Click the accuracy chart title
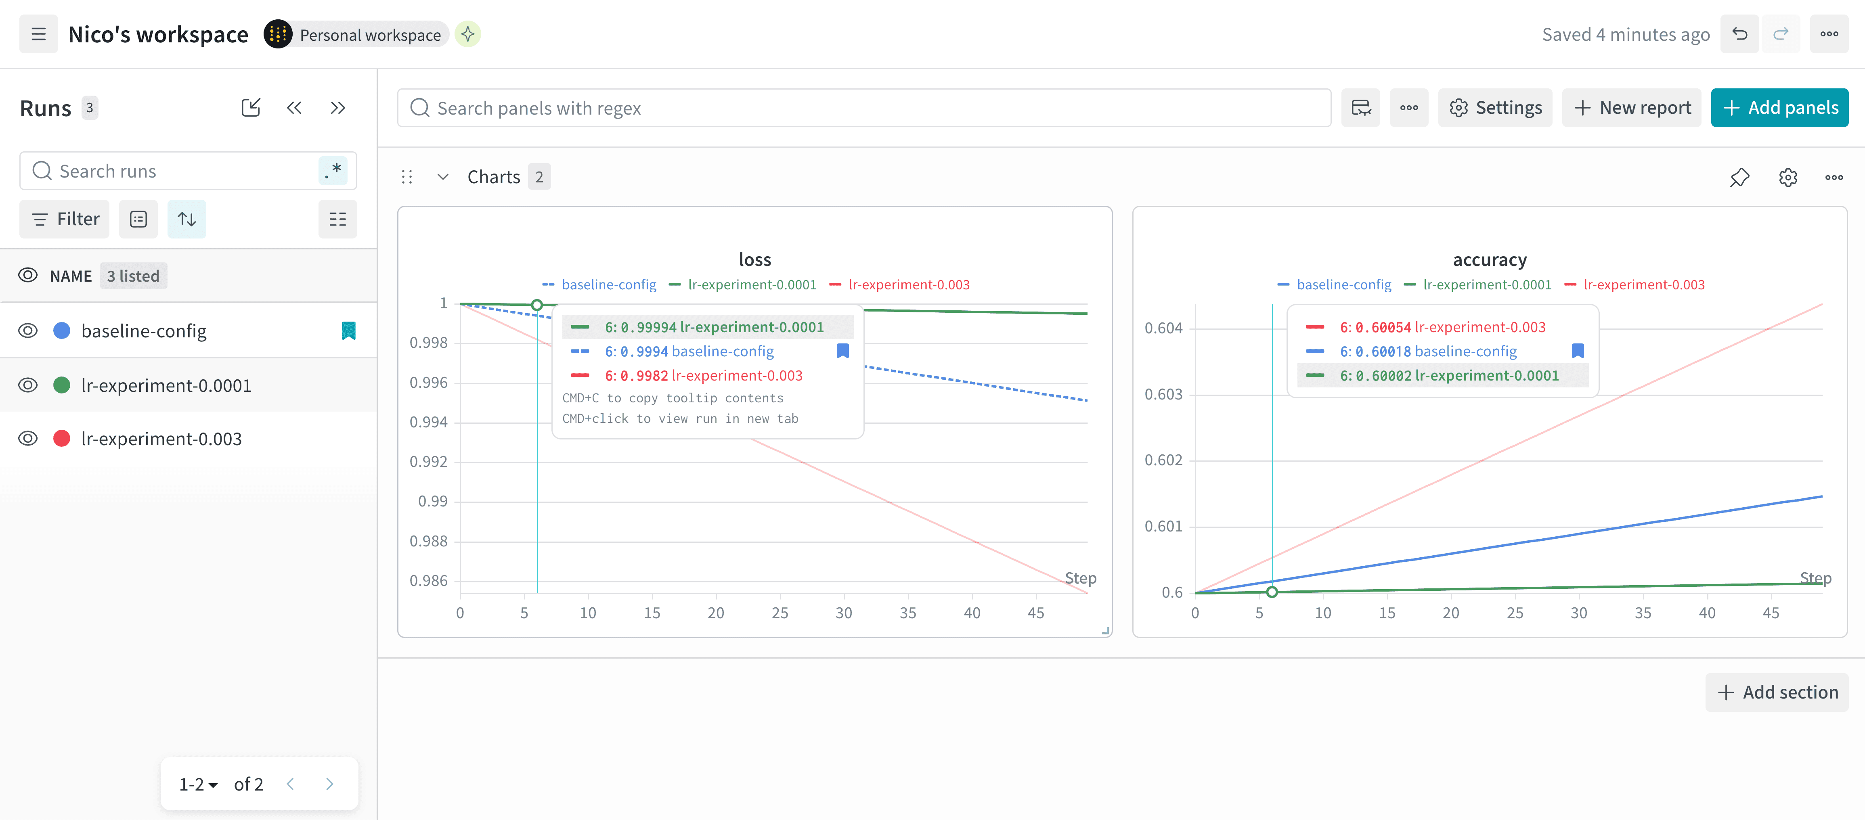The image size is (1865, 820). click(1490, 259)
